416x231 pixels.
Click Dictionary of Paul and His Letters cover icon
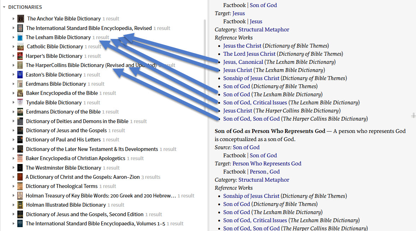pos(20,140)
